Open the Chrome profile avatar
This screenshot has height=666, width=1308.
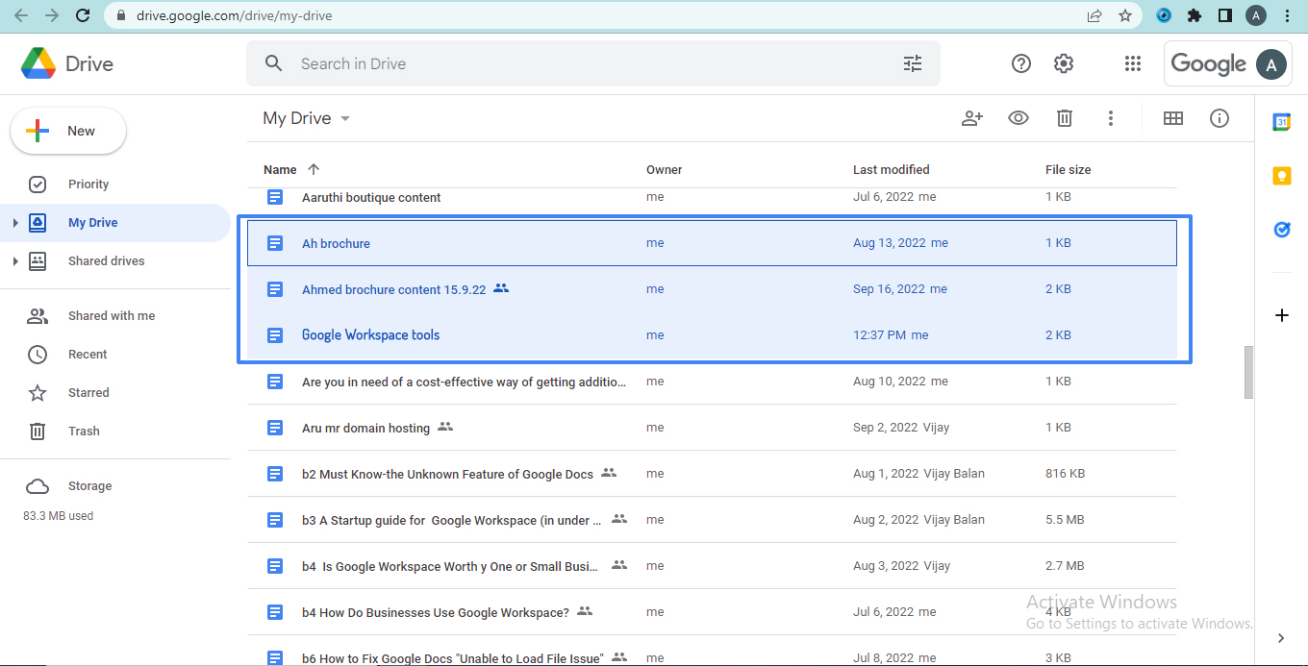pyautogui.click(x=1256, y=15)
